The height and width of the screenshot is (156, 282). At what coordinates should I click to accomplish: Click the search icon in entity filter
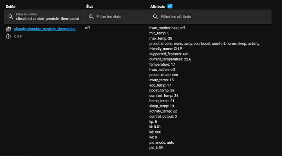pos(11,17)
